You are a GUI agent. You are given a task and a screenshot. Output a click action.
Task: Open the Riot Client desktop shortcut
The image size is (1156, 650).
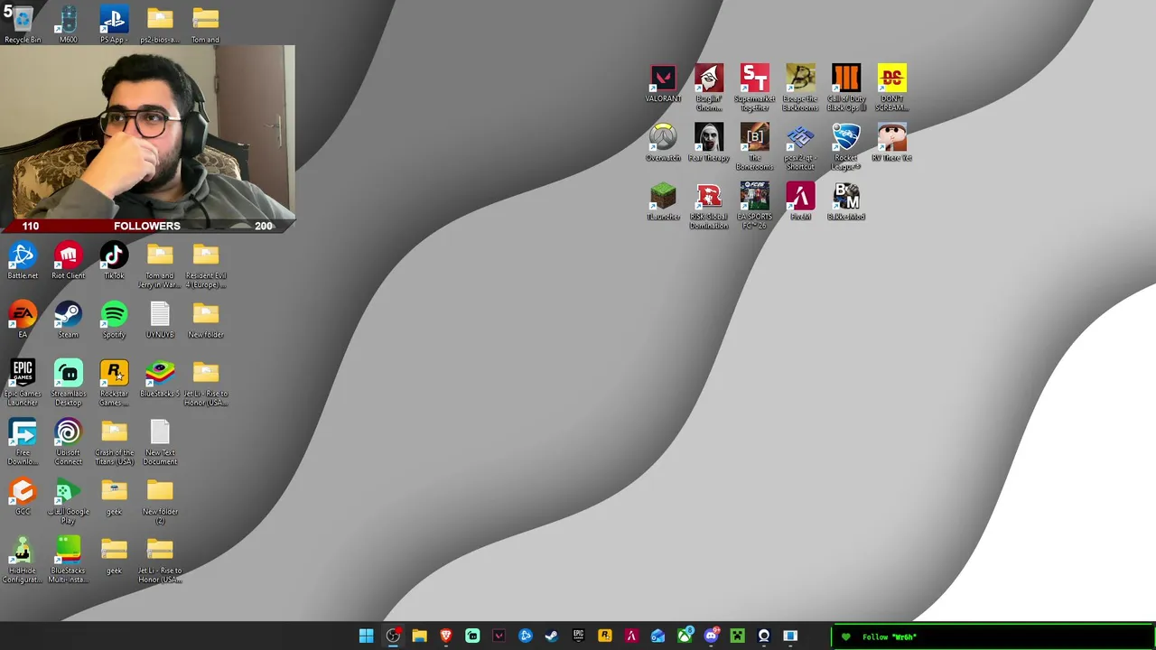point(69,261)
